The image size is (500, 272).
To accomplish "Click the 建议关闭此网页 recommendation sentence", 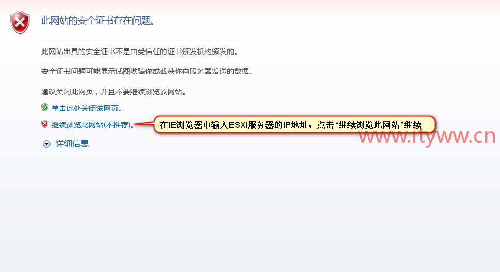I will pos(113,92).
